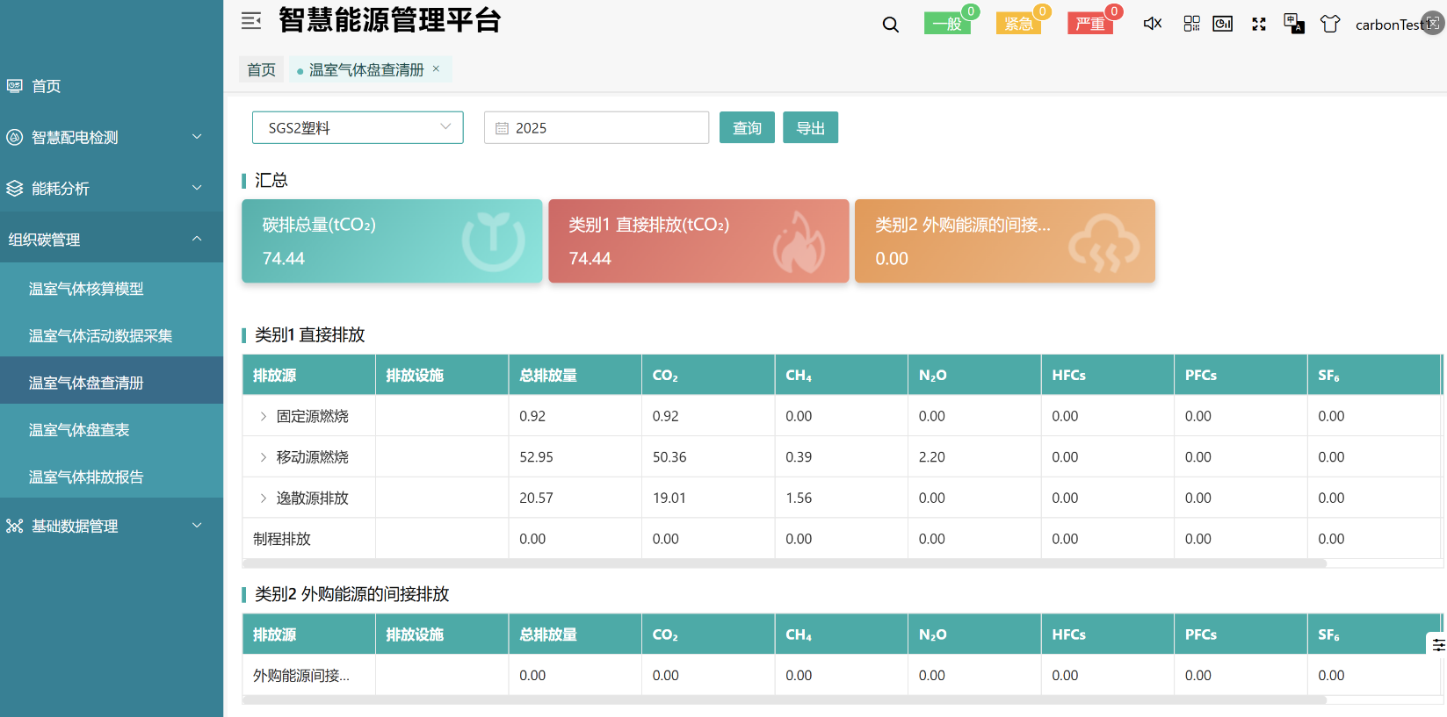This screenshot has width=1447, height=717.
Task: Click the 碳排总量 summary card
Action: [392, 241]
